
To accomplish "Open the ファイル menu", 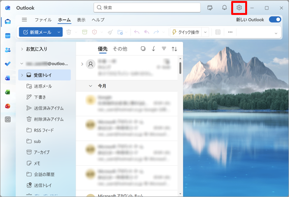I will point(43,20).
